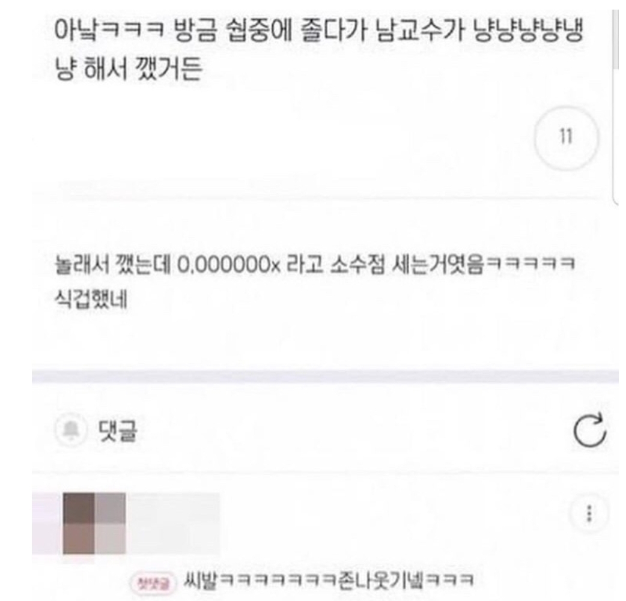Click the post title starting with 아낰ㅋㅋㅋ
Image resolution: width=626 pixels, height=601 pixels.
tap(320, 50)
